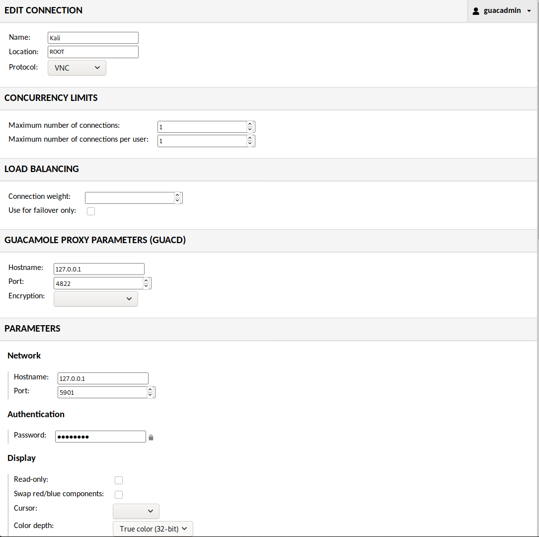Increase the connection weight value
Screen dimensions: 539x537
(177, 195)
